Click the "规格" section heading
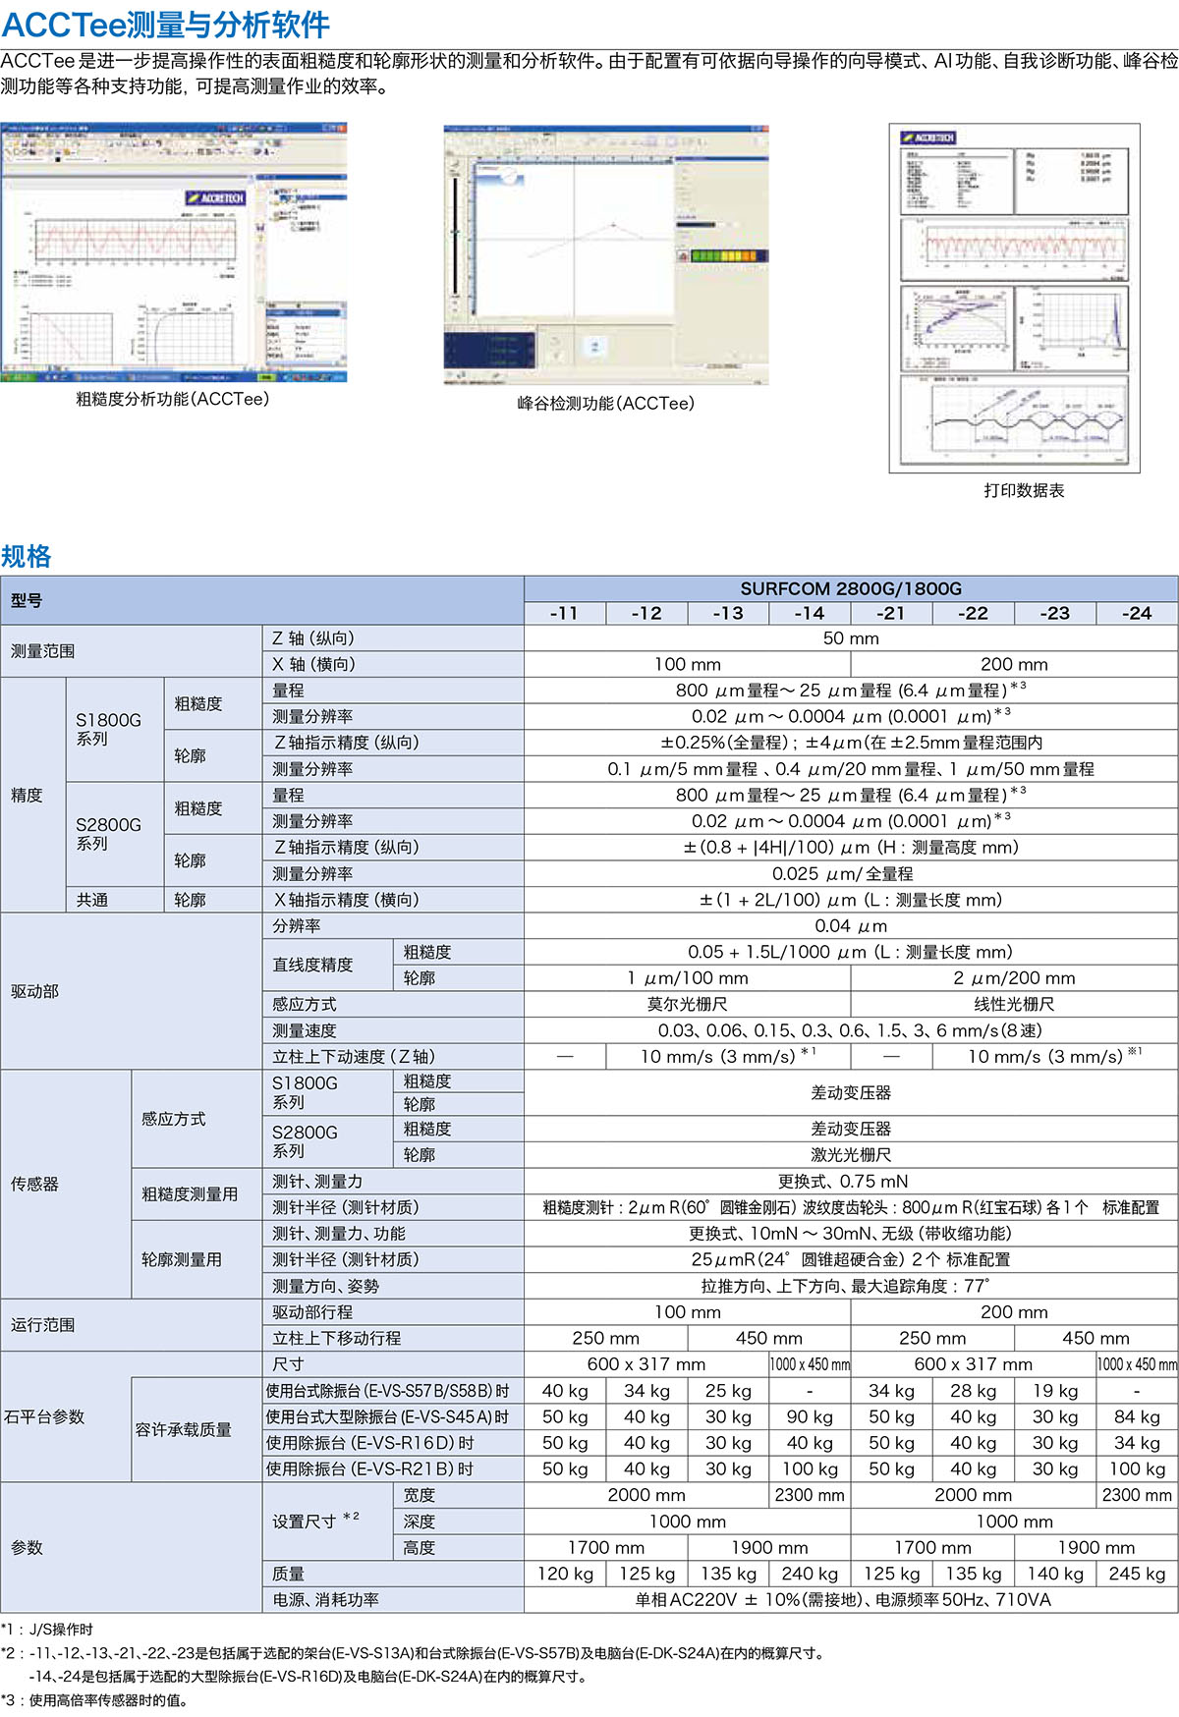Screen dimensions: 1179x1717 (27, 557)
